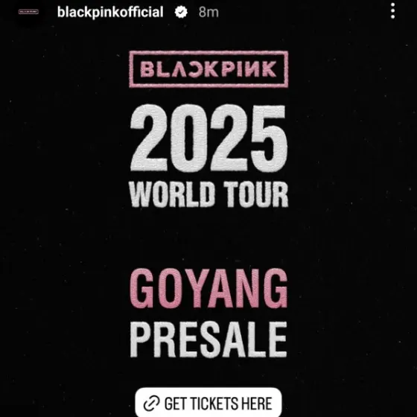This screenshot has width=417, height=417.
Task: Tap the GET TICKETS HERE sticker
Action: [208, 402]
